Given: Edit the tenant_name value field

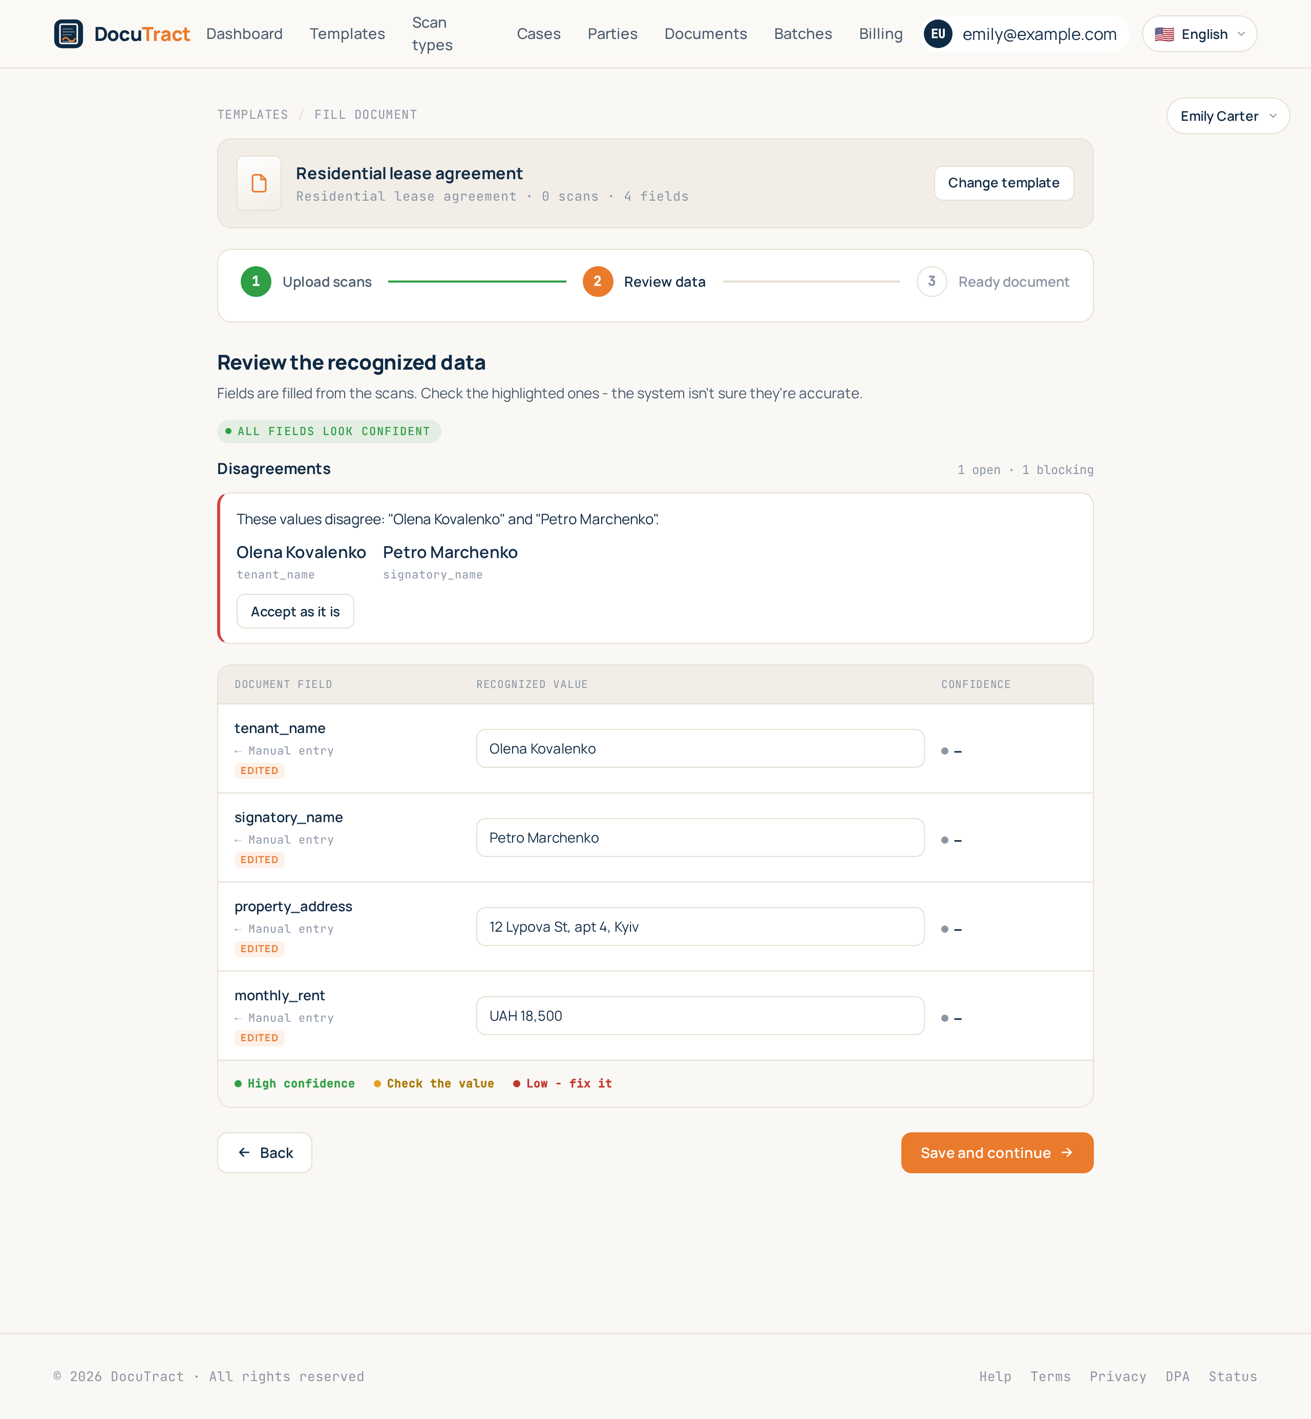Looking at the screenshot, I should [700, 749].
